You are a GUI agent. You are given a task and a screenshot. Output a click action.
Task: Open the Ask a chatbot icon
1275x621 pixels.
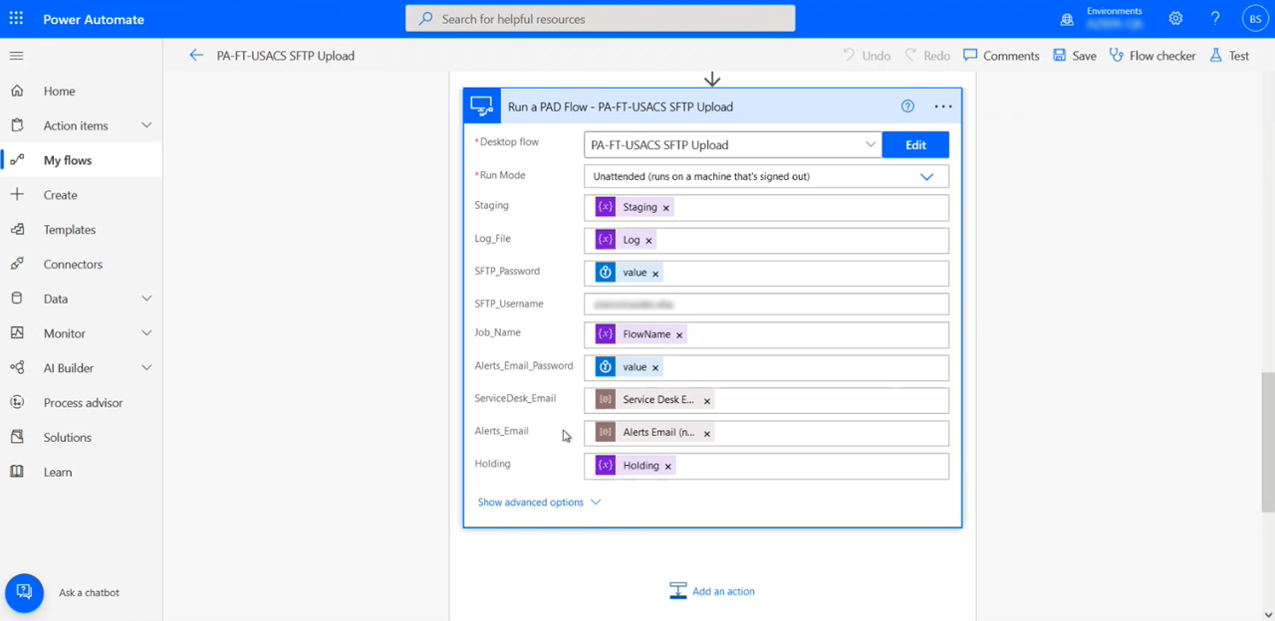tap(24, 592)
